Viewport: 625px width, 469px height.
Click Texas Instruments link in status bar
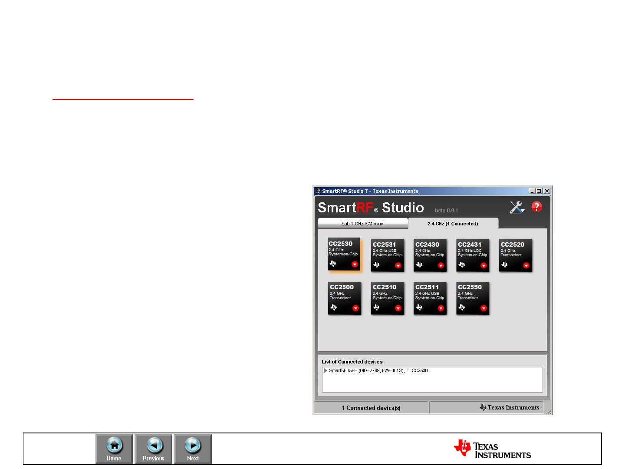[x=510, y=407]
